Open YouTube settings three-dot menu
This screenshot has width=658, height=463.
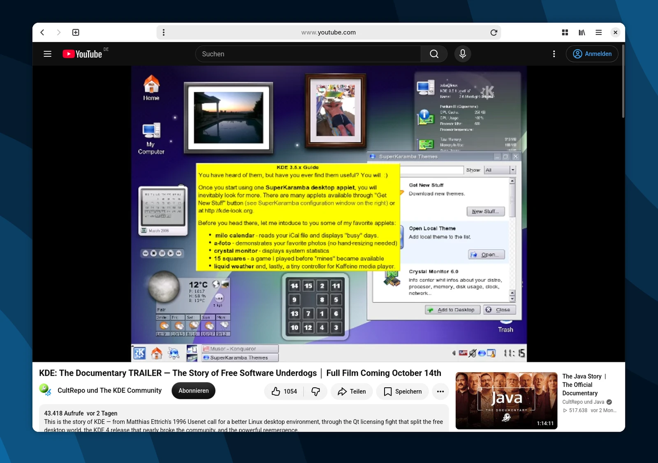click(554, 54)
